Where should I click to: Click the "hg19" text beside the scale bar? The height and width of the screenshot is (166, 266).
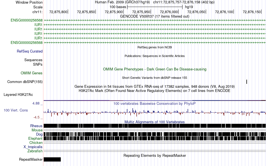[x=189, y=7]
